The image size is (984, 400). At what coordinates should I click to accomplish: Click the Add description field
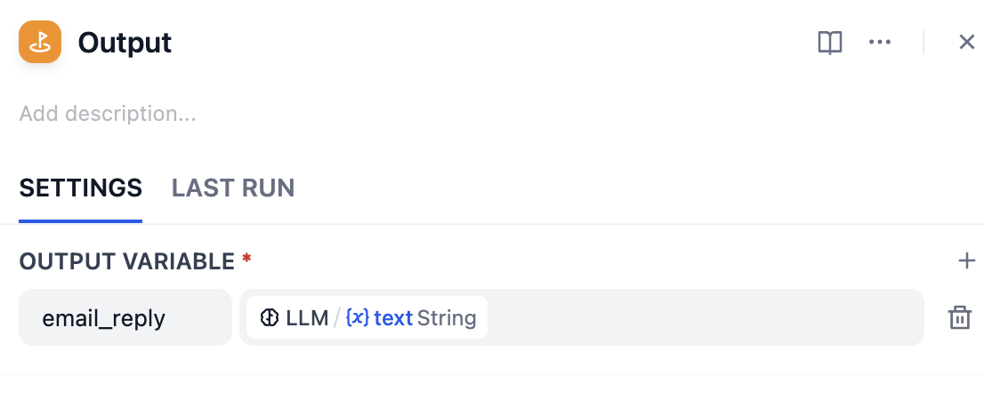pos(108,114)
